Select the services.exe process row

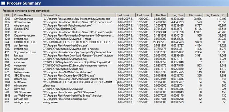point(115,59)
